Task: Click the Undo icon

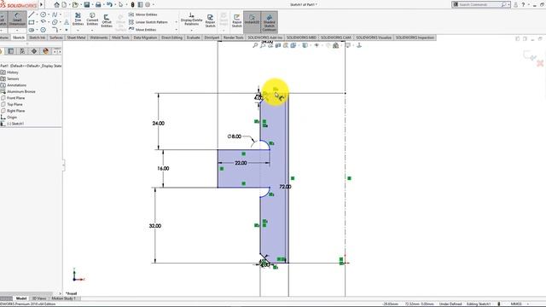Action: (x=109, y=4)
